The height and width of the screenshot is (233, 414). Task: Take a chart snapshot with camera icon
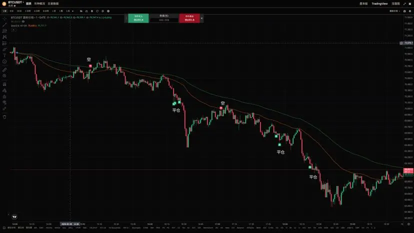pos(404,11)
